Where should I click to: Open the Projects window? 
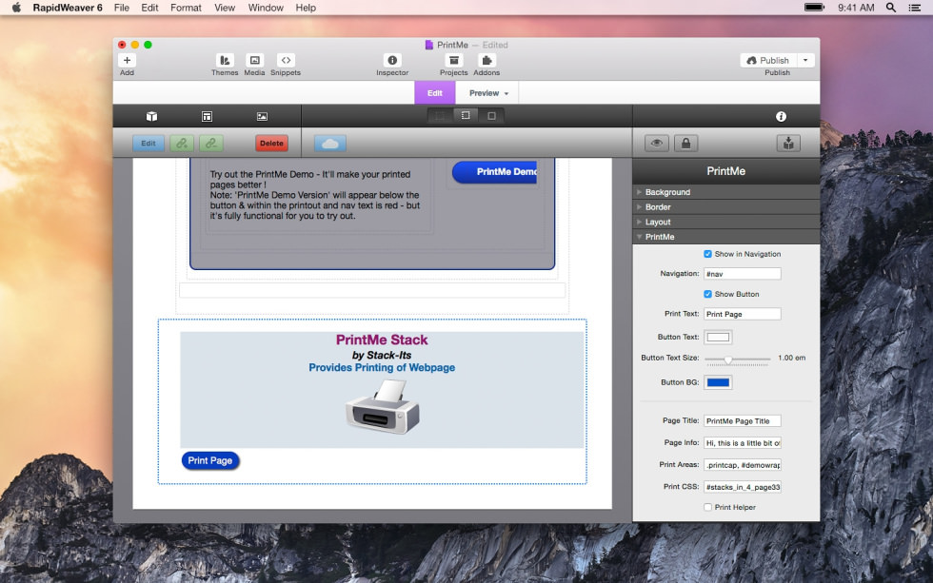pos(453,60)
